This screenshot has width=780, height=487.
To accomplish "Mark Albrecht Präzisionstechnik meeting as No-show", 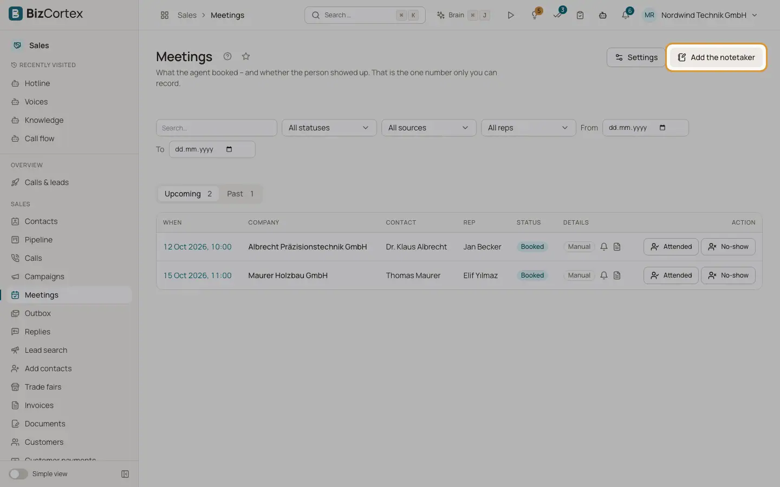I will pyautogui.click(x=728, y=247).
